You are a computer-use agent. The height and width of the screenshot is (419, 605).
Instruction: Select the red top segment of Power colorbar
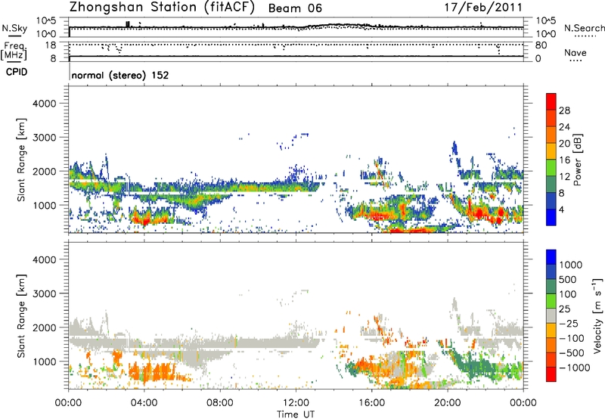tap(551, 101)
